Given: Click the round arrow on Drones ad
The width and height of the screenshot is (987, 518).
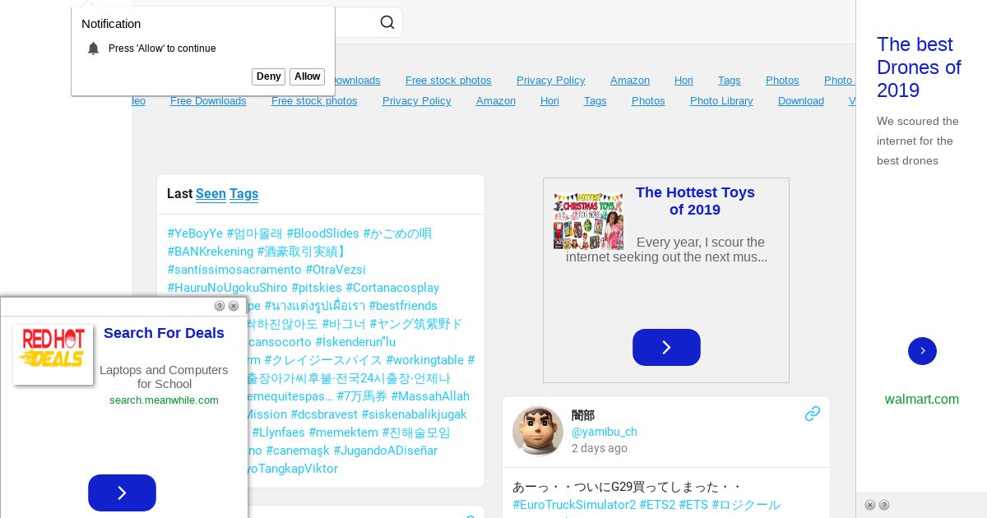Looking at the screenshot, I should click(x=922, y=351).
